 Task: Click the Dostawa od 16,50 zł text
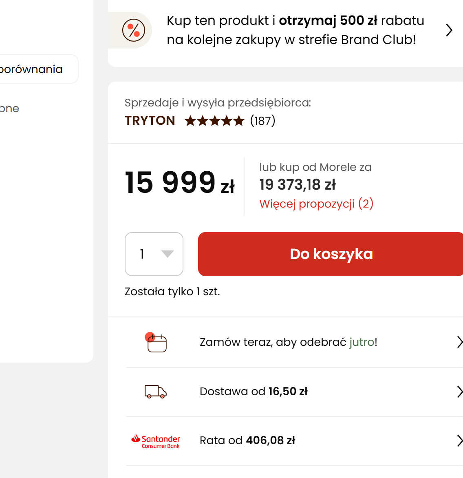pyautogui.click(x=254, y=392)
